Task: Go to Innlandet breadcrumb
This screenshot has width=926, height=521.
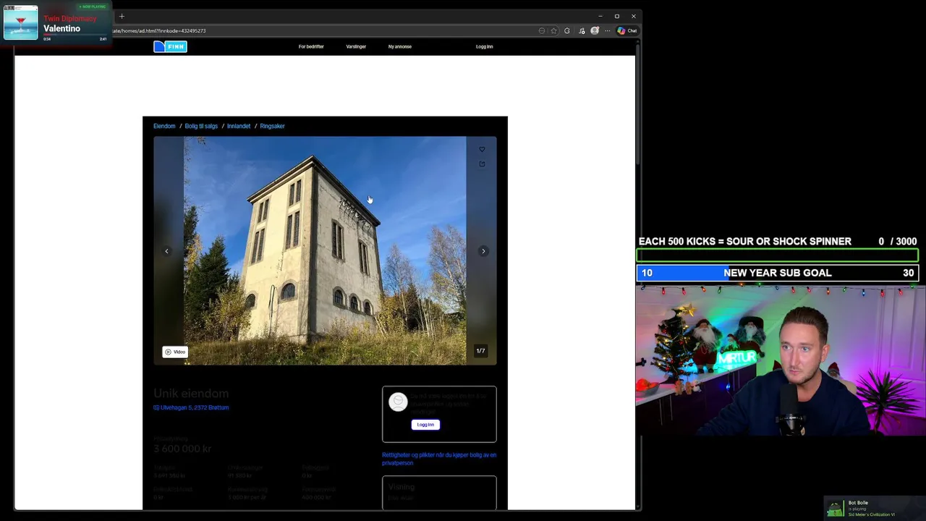Action: point(239,126)
